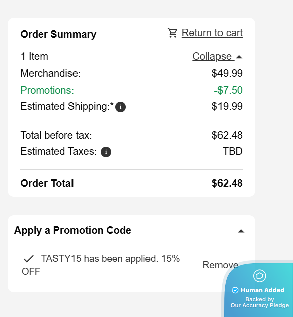Click the Order Summary heading

coord(58,34)
